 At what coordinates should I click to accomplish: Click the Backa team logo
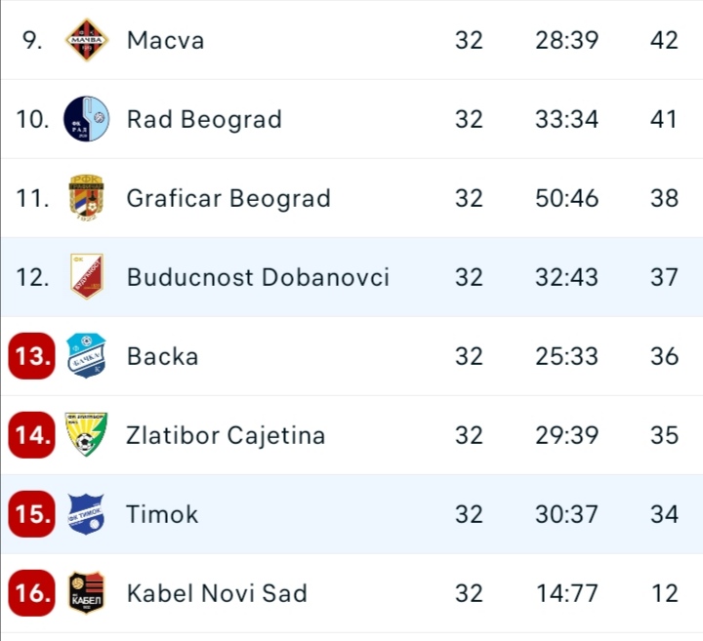tap(86, 356)
